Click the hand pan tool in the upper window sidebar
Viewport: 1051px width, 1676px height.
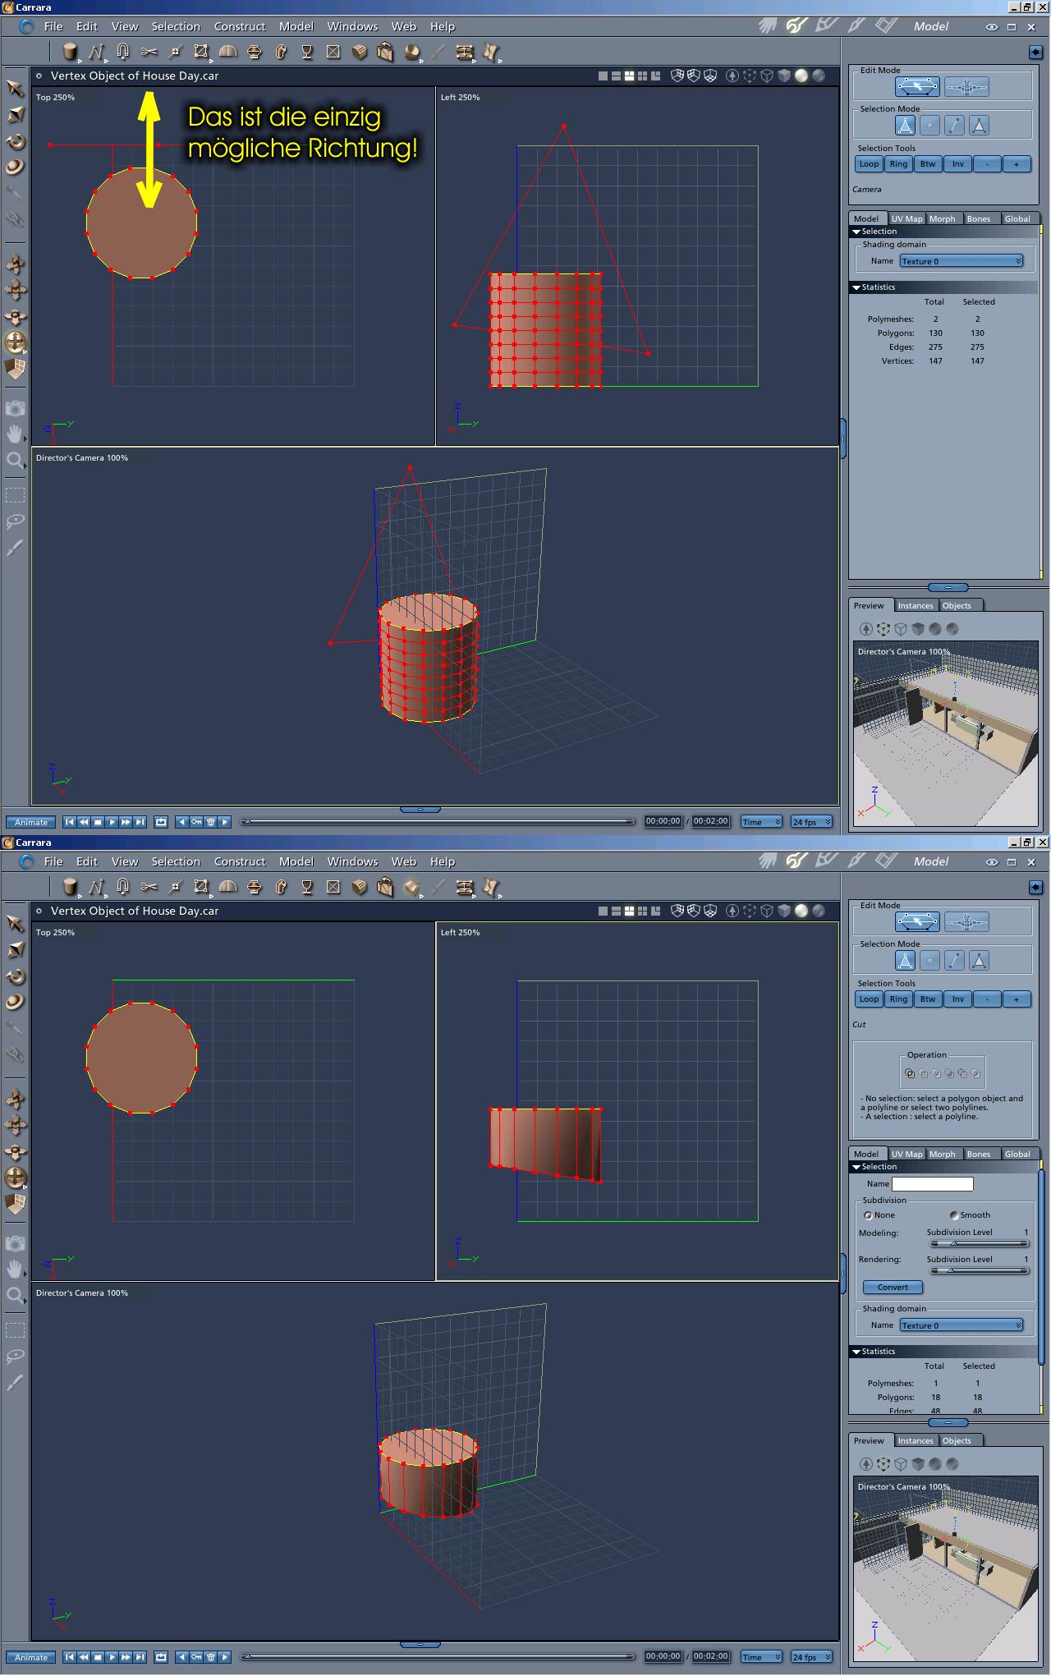click(x=15, y=434)
